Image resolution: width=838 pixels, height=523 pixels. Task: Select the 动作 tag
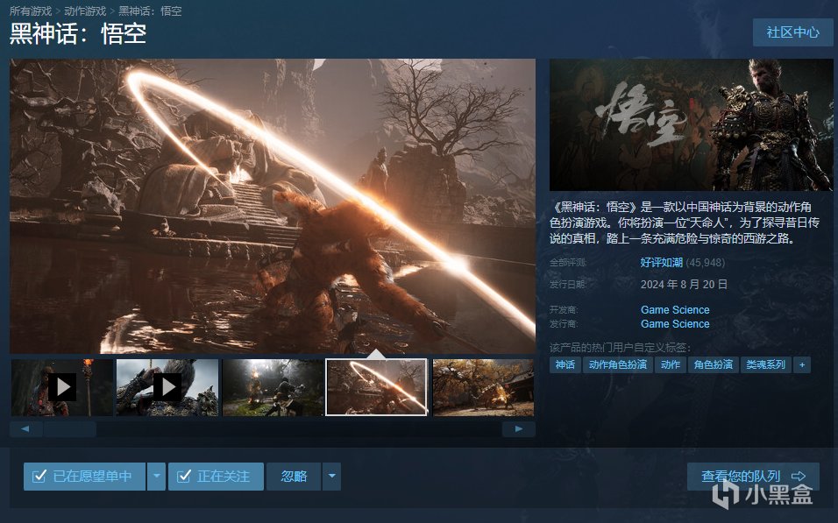tap(671, 364)
